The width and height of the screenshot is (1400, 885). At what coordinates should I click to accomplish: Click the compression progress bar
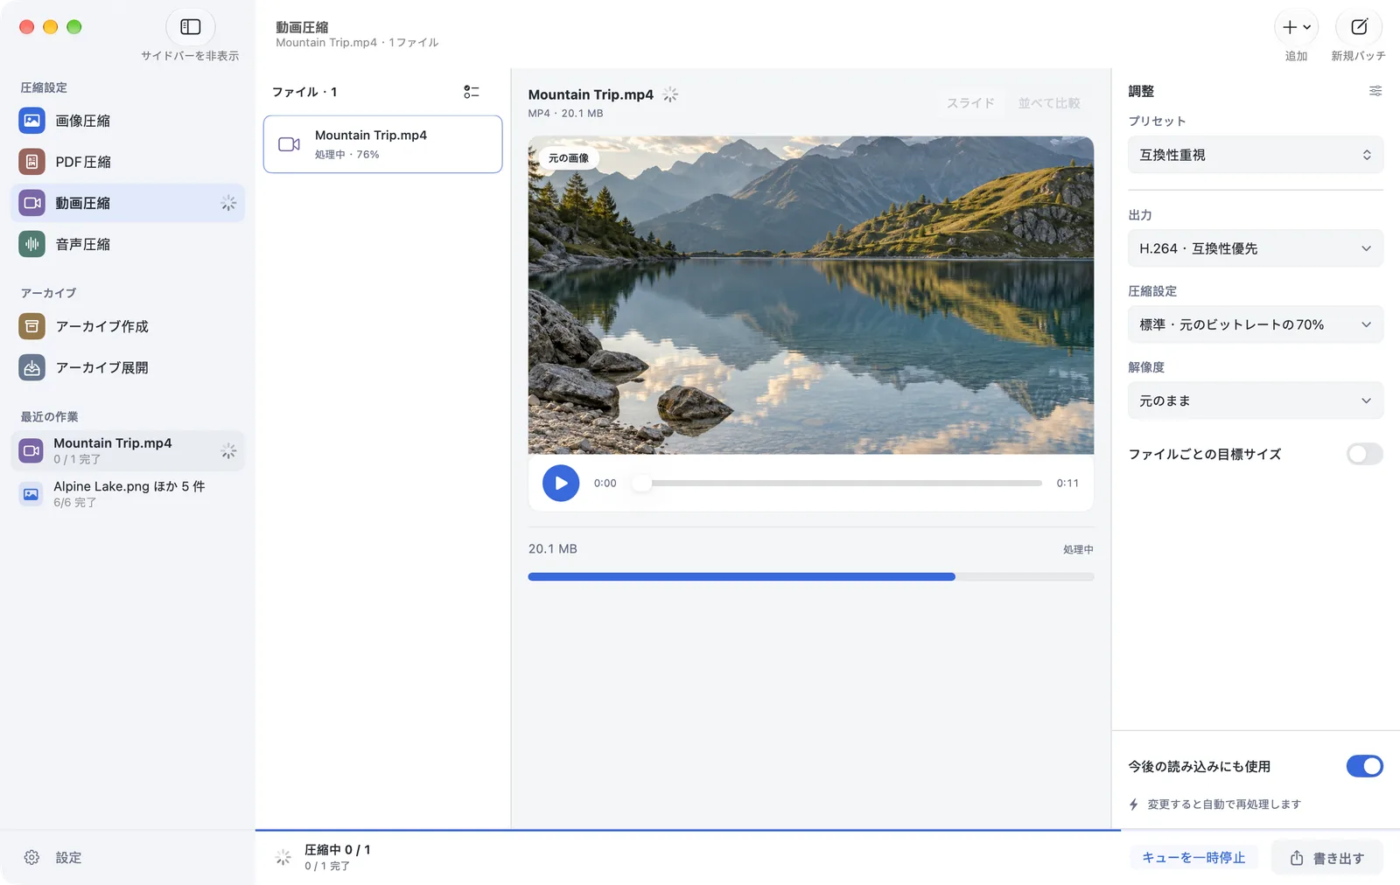coord(811,577)
